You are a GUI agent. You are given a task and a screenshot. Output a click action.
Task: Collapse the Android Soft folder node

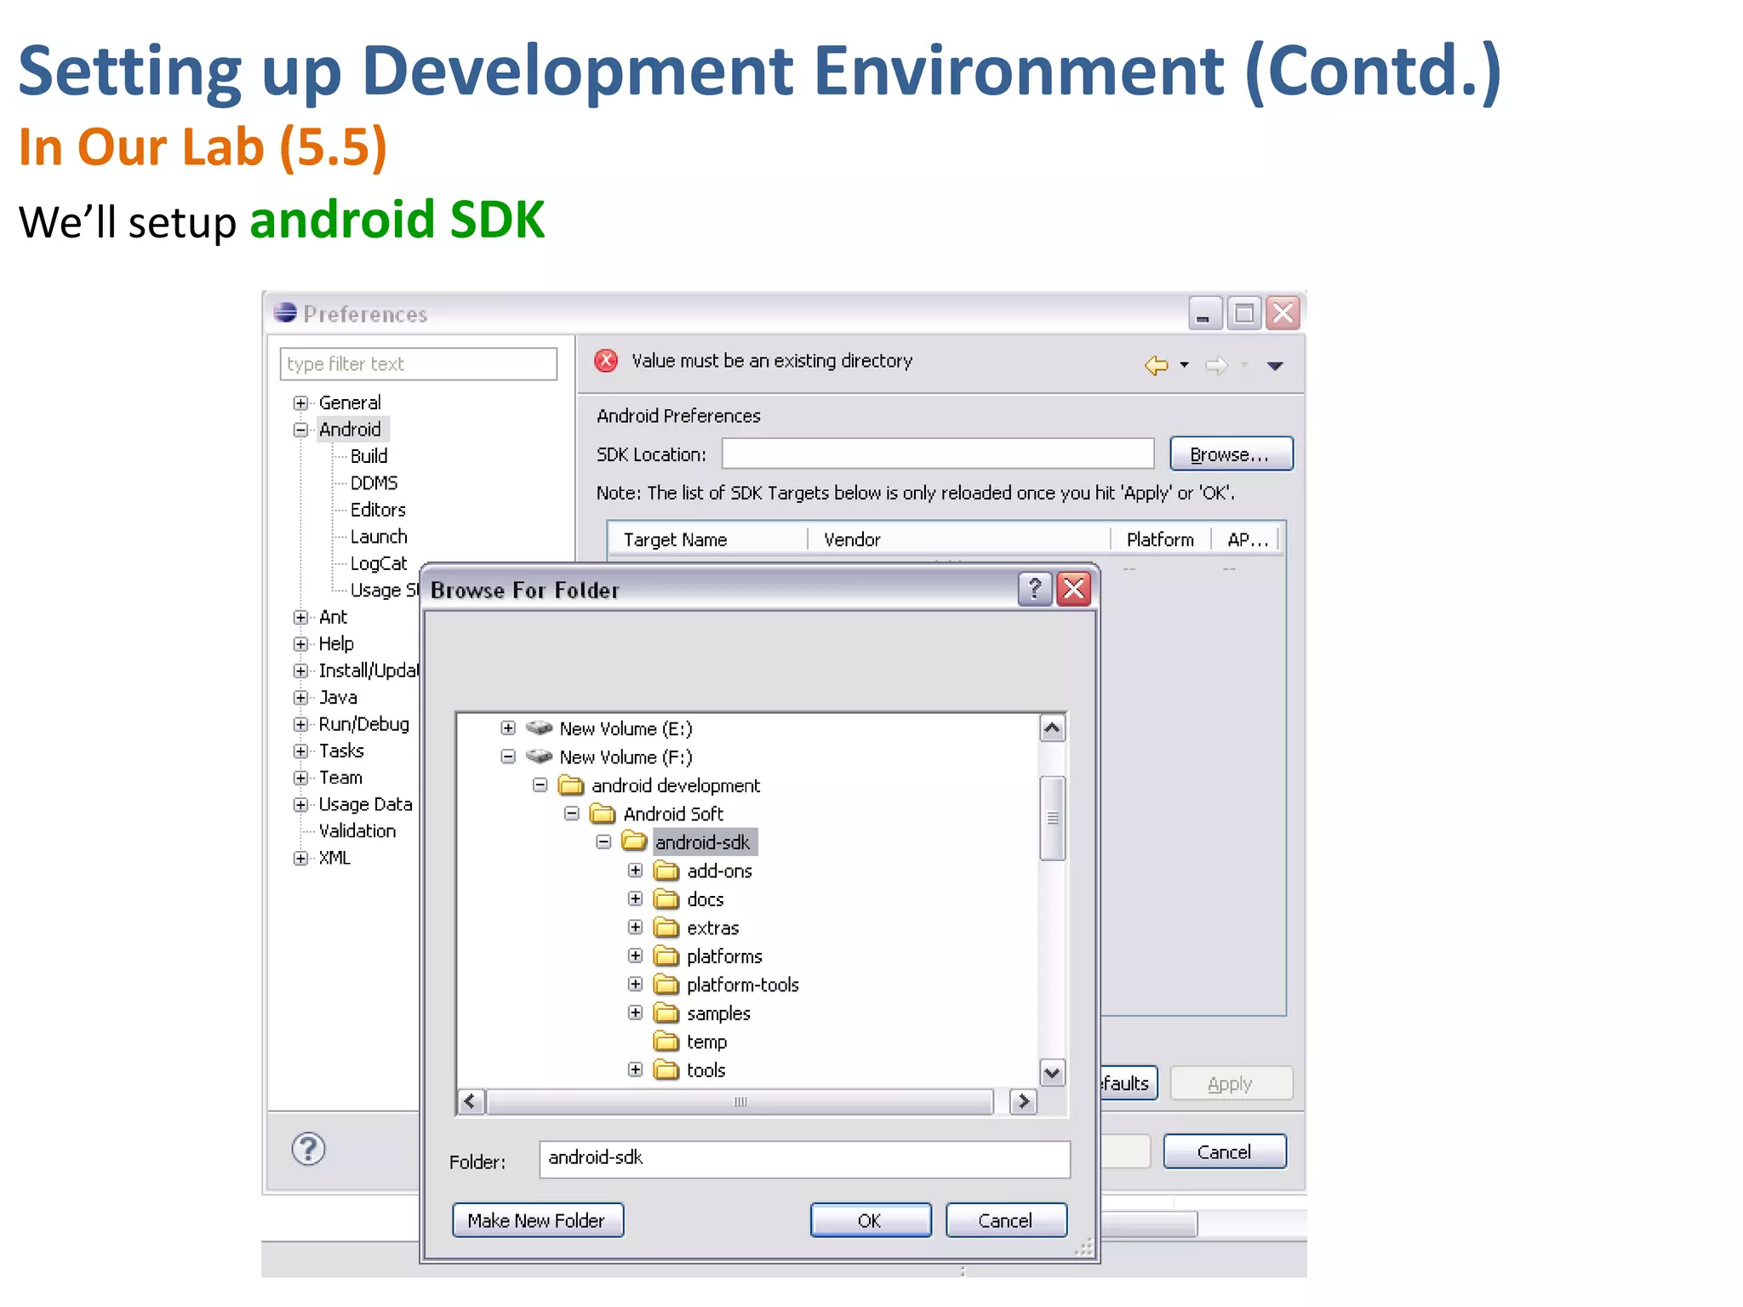(572, 813)
